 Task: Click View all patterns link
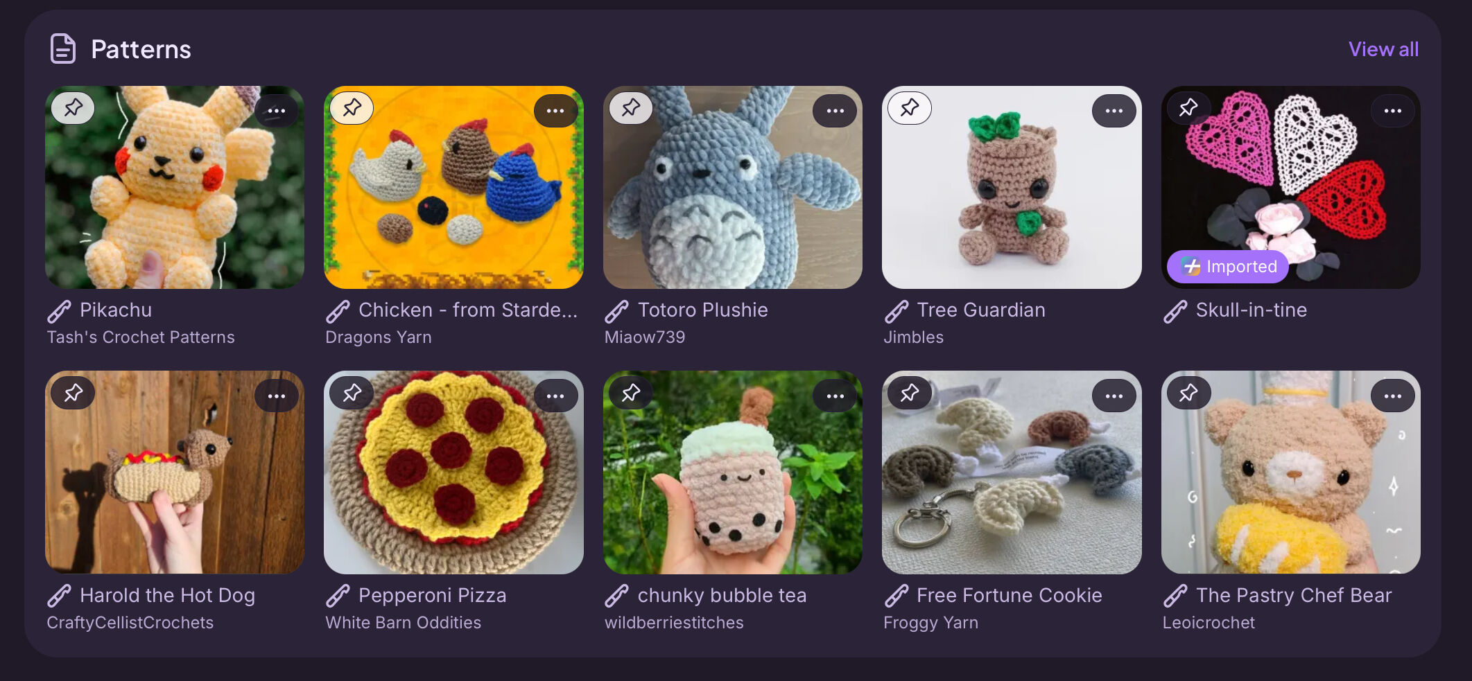(1383, 49)
